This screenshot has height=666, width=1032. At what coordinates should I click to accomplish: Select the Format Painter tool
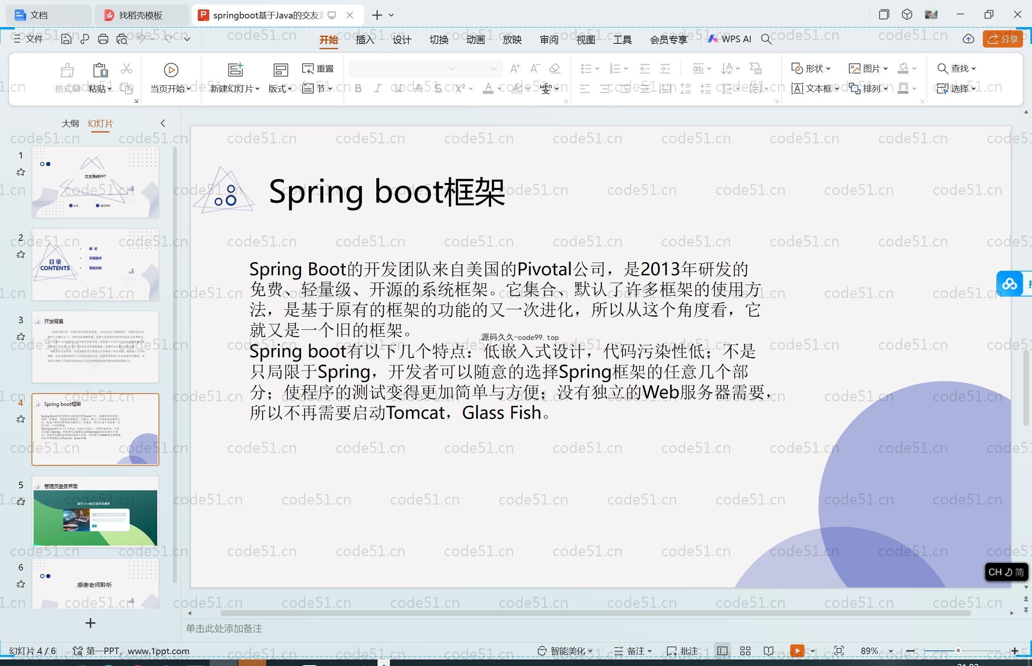tap(67, 78)
